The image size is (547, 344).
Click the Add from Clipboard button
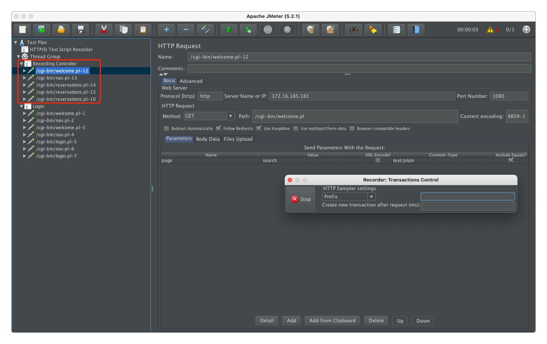pos(333,320)
